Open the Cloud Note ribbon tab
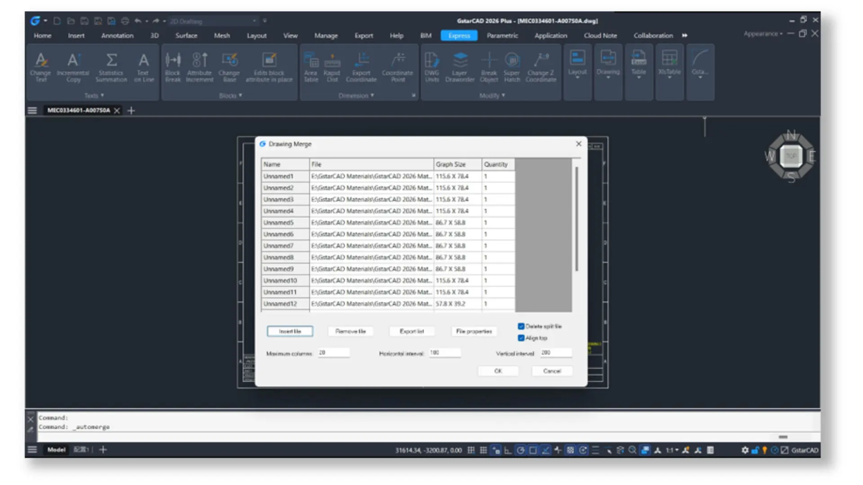 click(x=601, y=35)
